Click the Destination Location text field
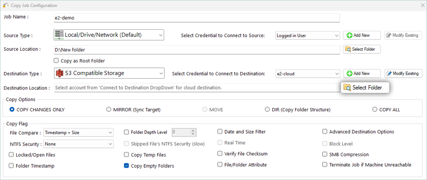Image resolution: width=427 pixels, height=180 pixels. (x=197, y=88)
